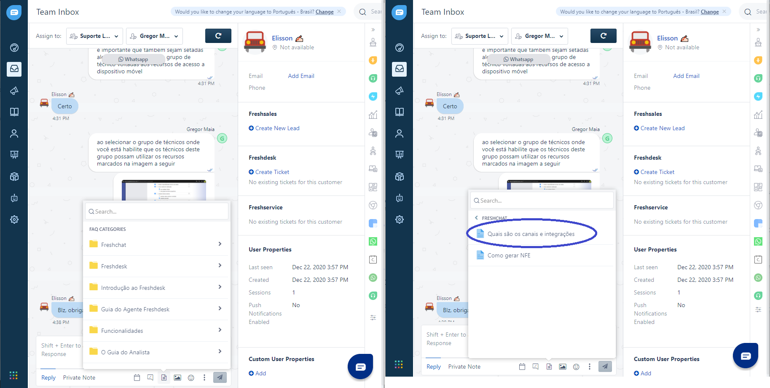Click Add Email link in left screenshot
Screen dimensions: 770x388
(301, 76)
